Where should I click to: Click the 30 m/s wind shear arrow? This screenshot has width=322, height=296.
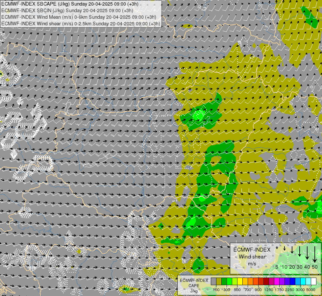pyautogui.click(x=300, y=251)
